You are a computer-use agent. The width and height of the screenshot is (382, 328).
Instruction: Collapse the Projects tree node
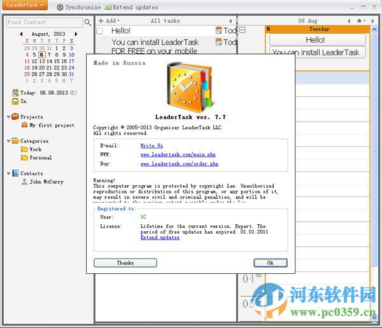point(8,117)
